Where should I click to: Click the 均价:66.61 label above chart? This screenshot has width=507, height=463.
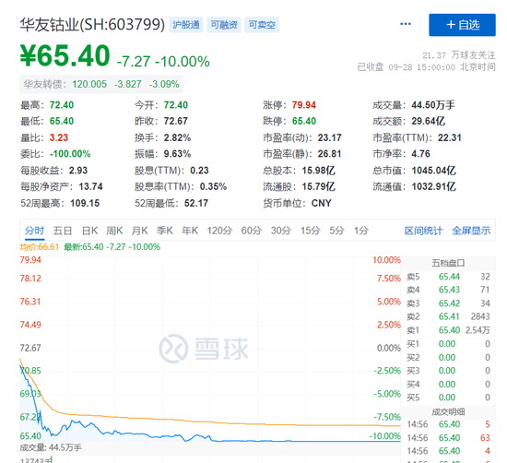click(x=39, y=247)
